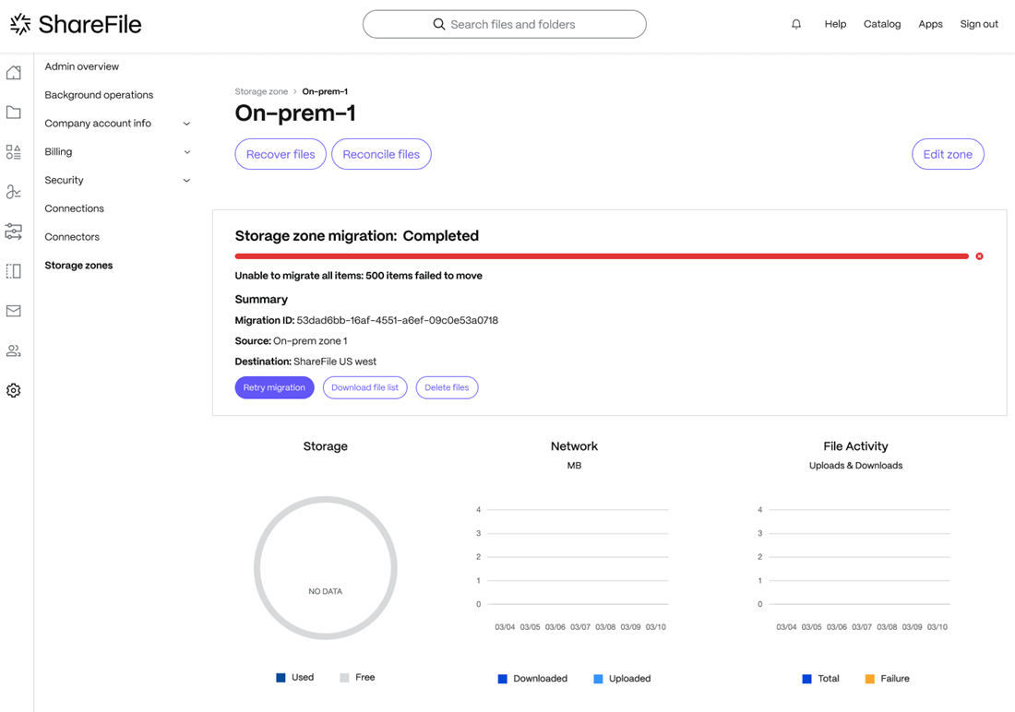Open the signature icon in sidebar

pyautogui.click(x=14, y=192)
